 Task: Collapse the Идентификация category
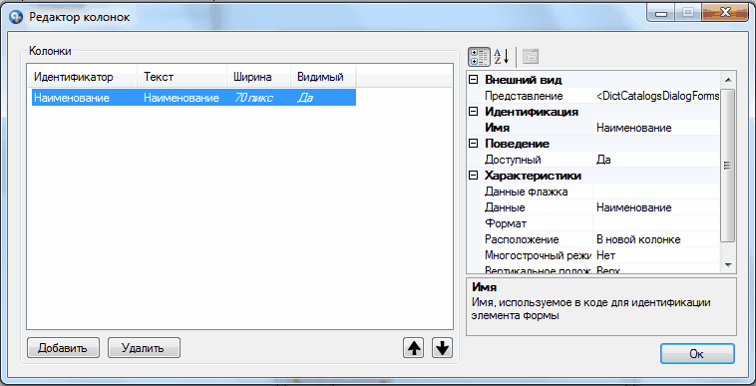474,112
